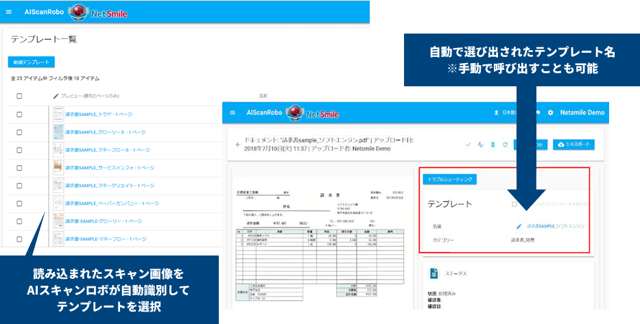The width and height of the screenshot is (640, 324).
Task: Click the pencil edit icon next to template name
Action: point(519,226)
